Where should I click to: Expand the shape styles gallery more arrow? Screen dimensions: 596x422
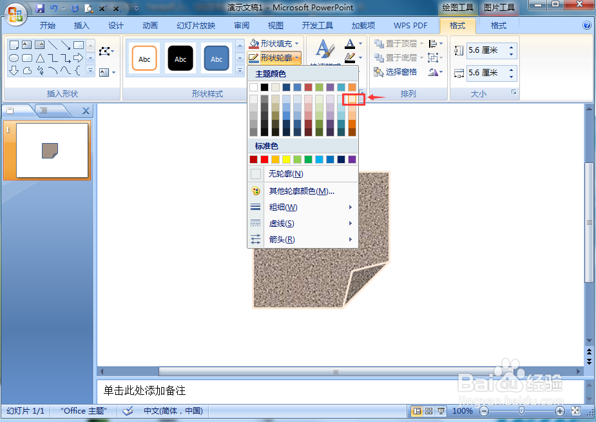[240, 70]
